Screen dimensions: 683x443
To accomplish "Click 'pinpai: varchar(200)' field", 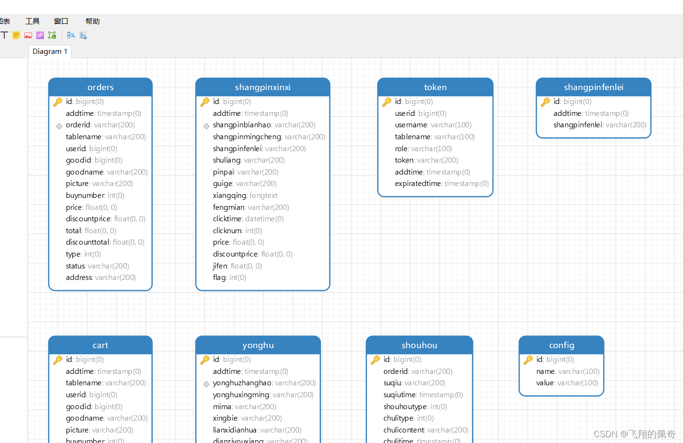I will click(245, 172).
